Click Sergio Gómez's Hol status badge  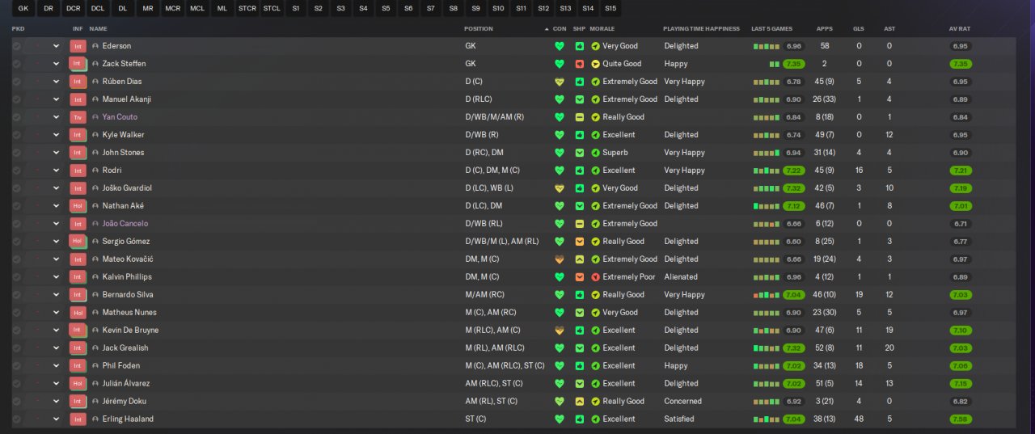(x=78, y=242)
